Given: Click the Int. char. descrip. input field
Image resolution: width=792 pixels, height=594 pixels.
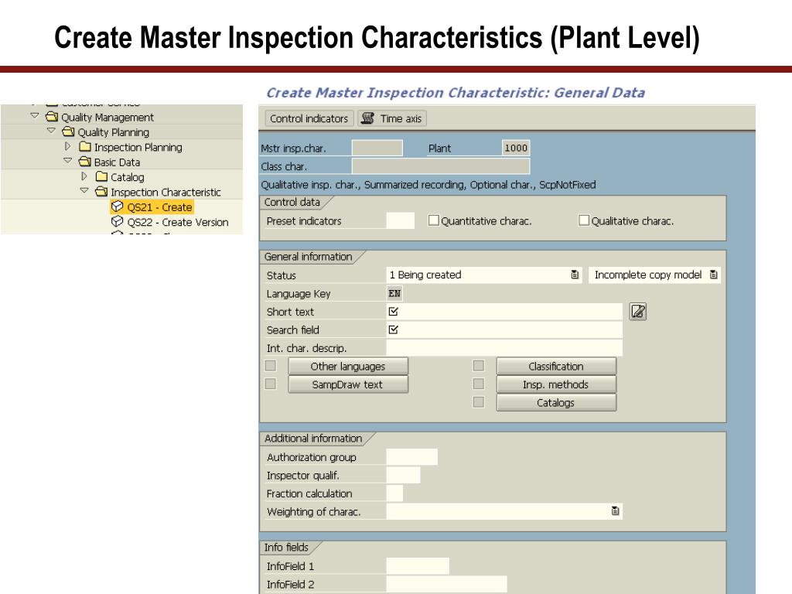Looking at the screenshot, I should 504,348.
